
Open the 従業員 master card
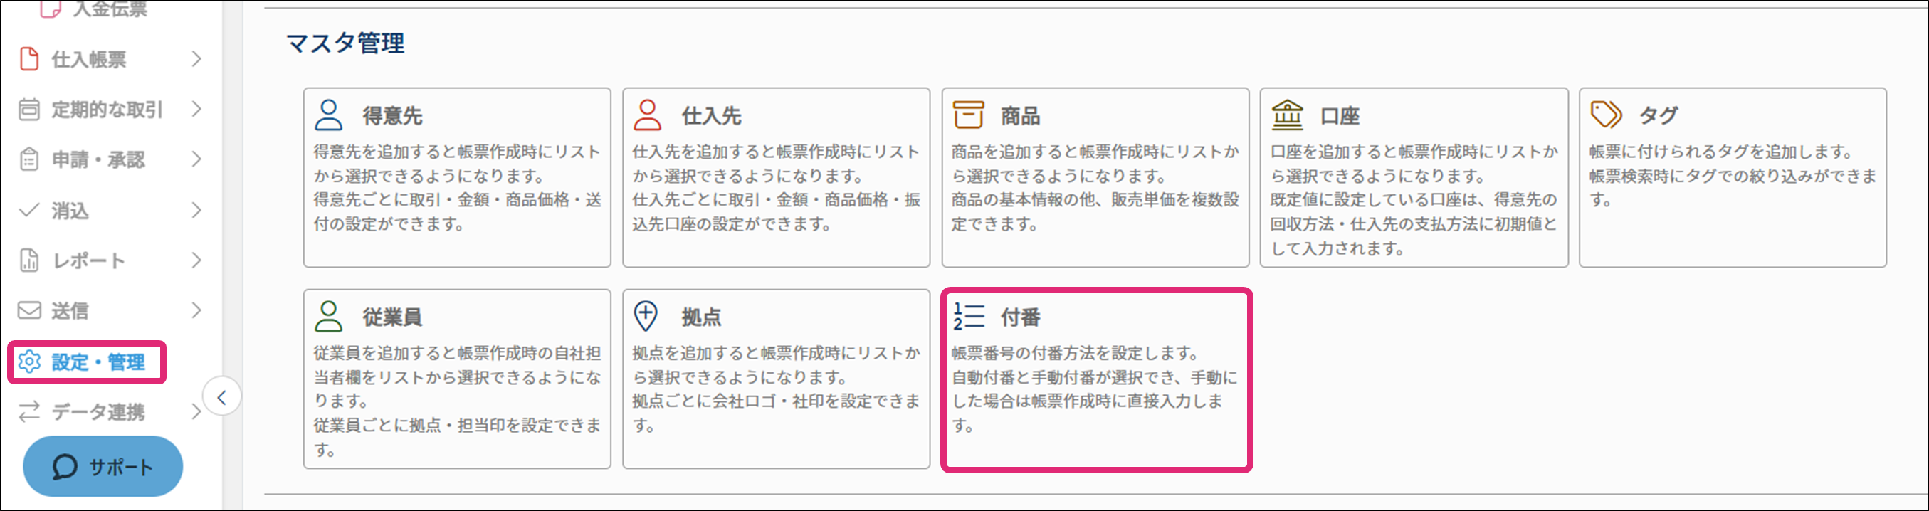[x=457, y=379]
